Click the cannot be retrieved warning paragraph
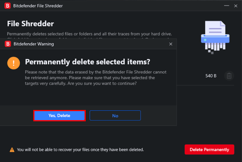This screenshot has height=162, width=242. (96, 78)
